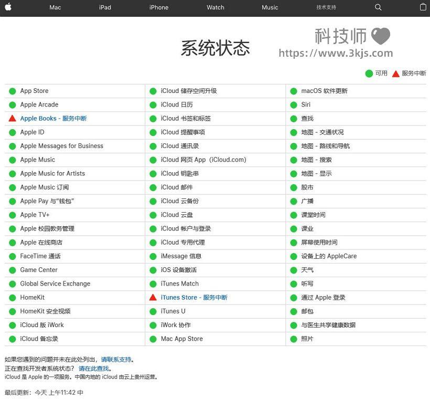Follow the 请联系支持 link

(x=116, y=360)
